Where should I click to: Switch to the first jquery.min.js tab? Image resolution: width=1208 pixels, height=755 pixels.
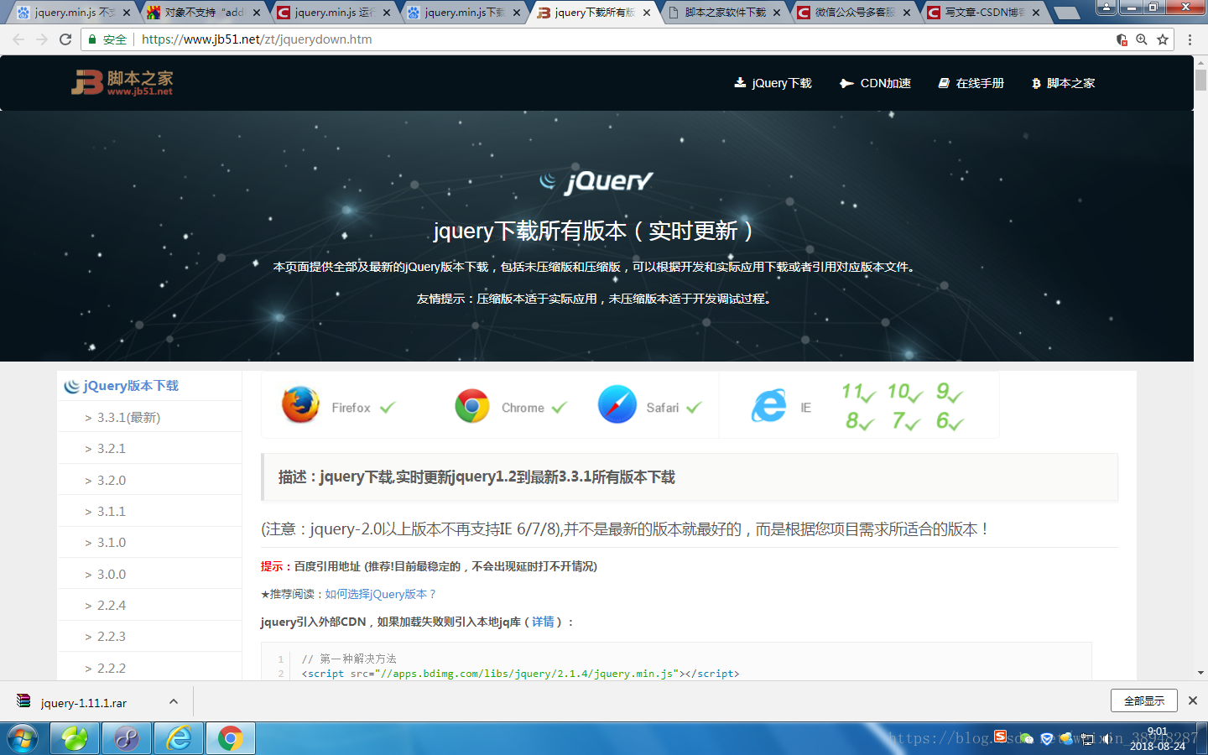(x=72, y=13)
